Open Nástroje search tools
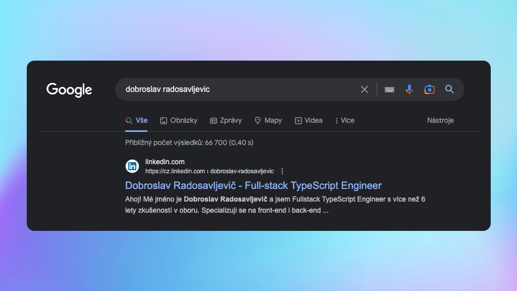Viewport: 517px width, 291px height. click(x=440, y=120)
